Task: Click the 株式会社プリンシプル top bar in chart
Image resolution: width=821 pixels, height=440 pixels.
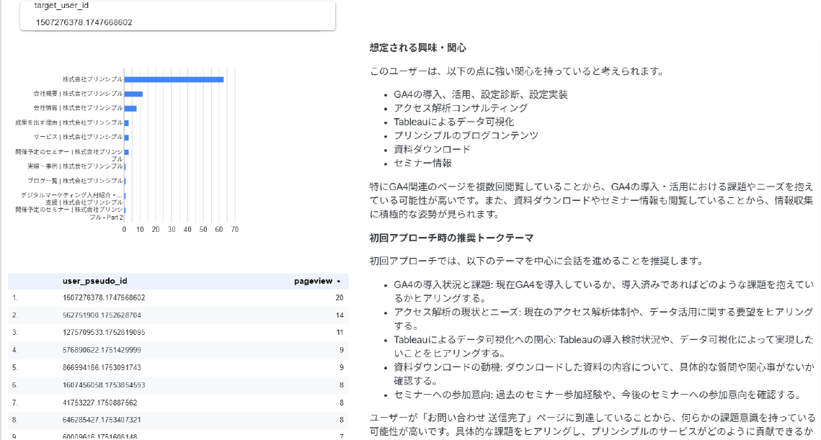Action: pos(174,79)
